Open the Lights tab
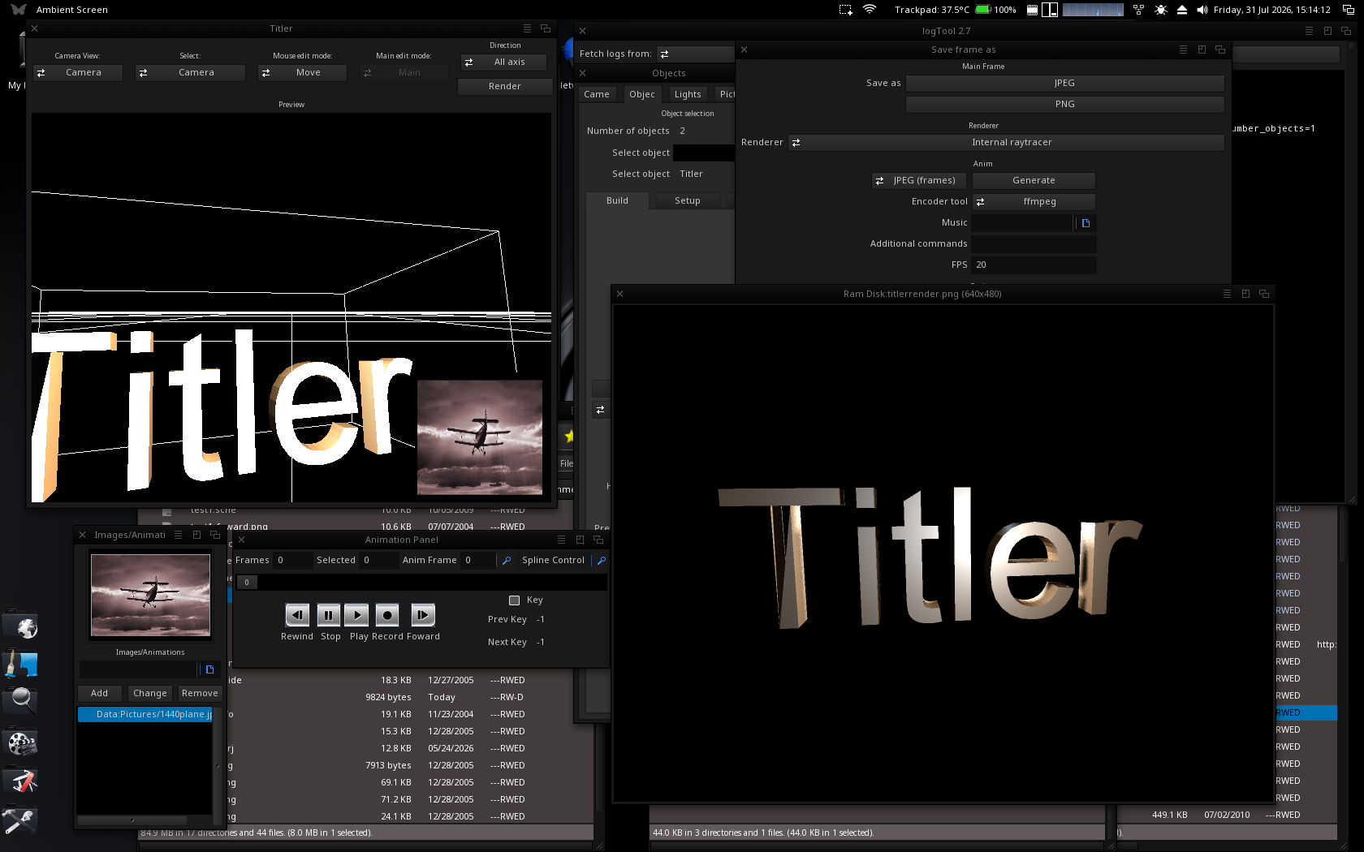 688,95
